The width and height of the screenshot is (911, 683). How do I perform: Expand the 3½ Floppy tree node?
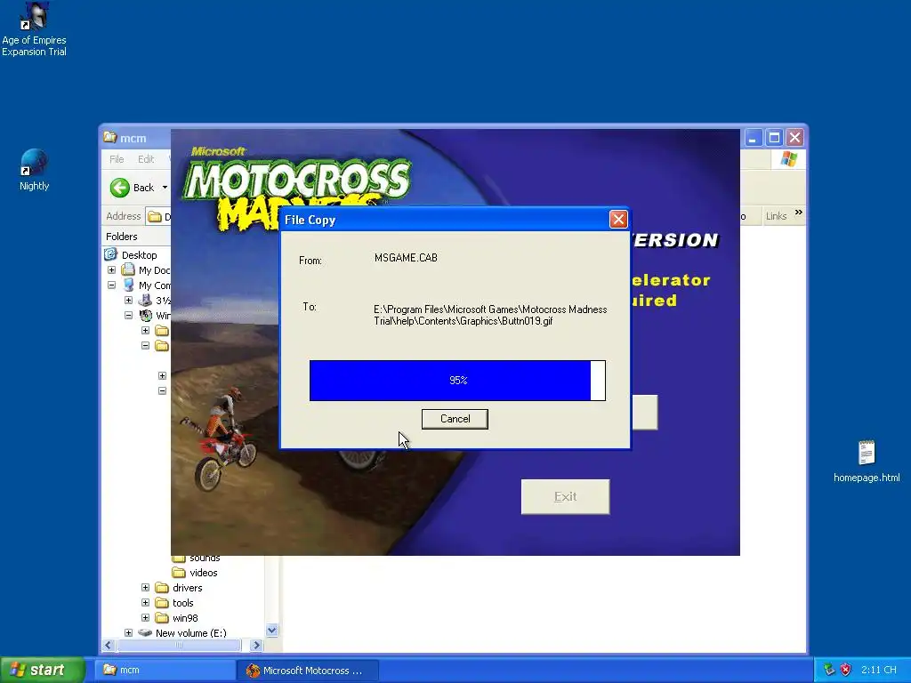pos(128,301)
